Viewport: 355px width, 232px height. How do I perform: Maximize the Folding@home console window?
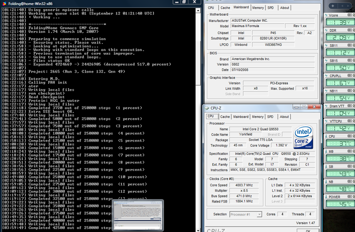coord(184,2)
